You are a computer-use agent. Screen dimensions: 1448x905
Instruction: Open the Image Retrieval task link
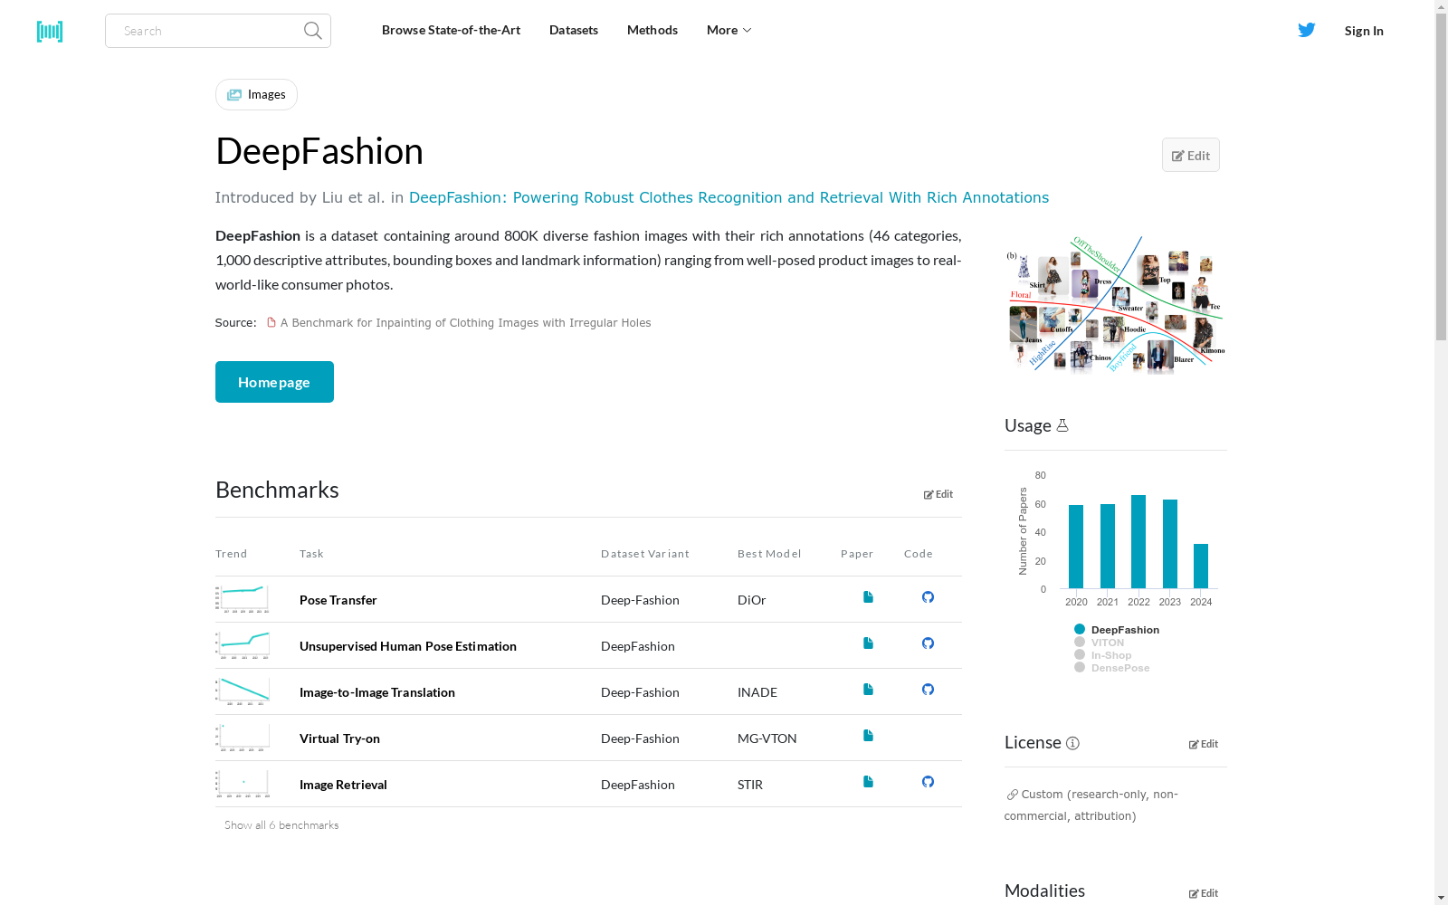343,785
